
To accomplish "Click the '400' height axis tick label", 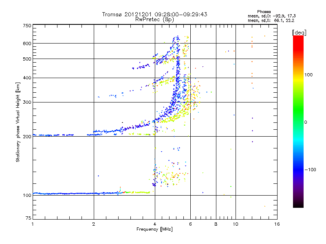I will click(27, 78).
